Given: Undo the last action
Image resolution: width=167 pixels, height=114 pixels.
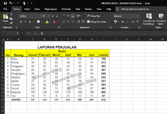Looking at the screenshot, I should tap(11, 3).
